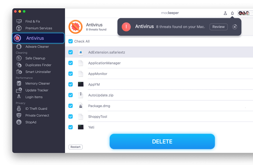Open the user account profile icon

225,13
